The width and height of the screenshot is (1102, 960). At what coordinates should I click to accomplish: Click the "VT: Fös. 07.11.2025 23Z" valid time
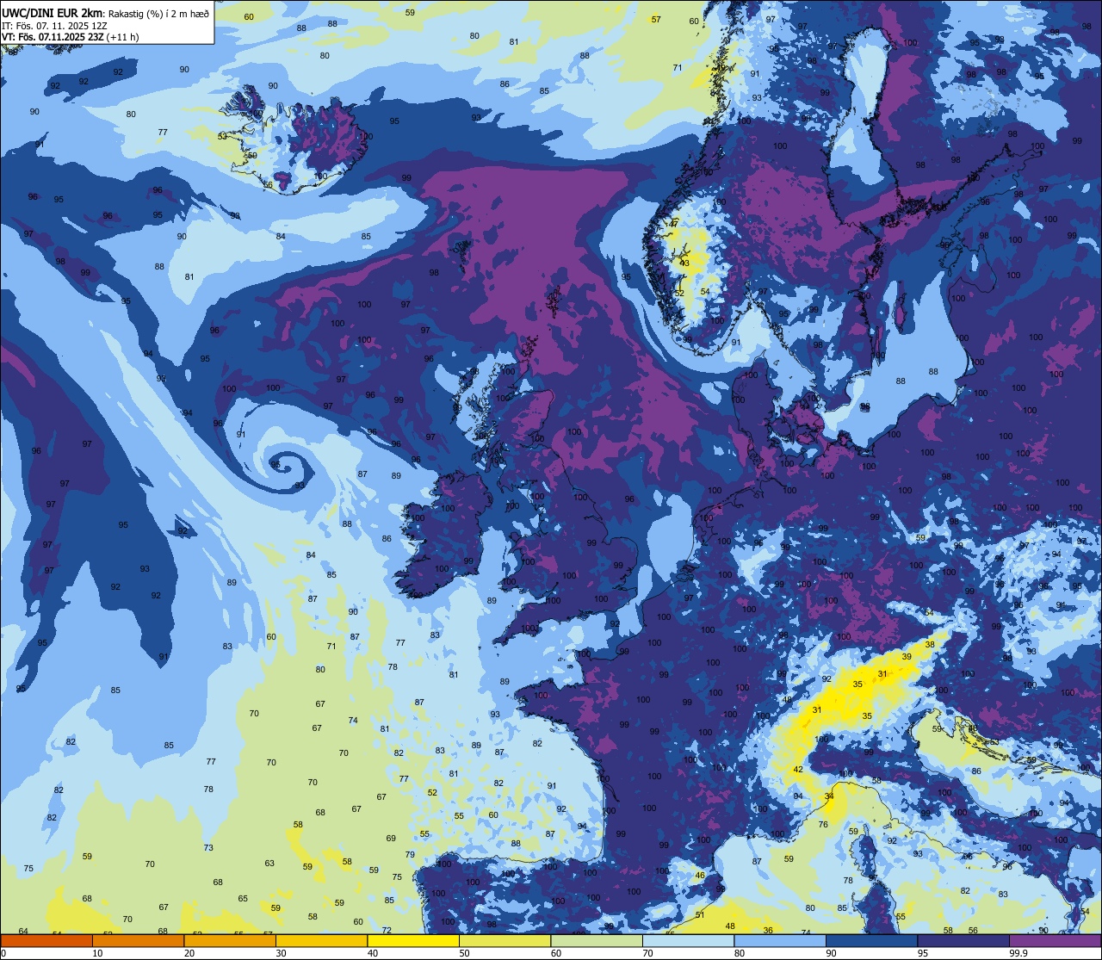click(x=53, y=37)
